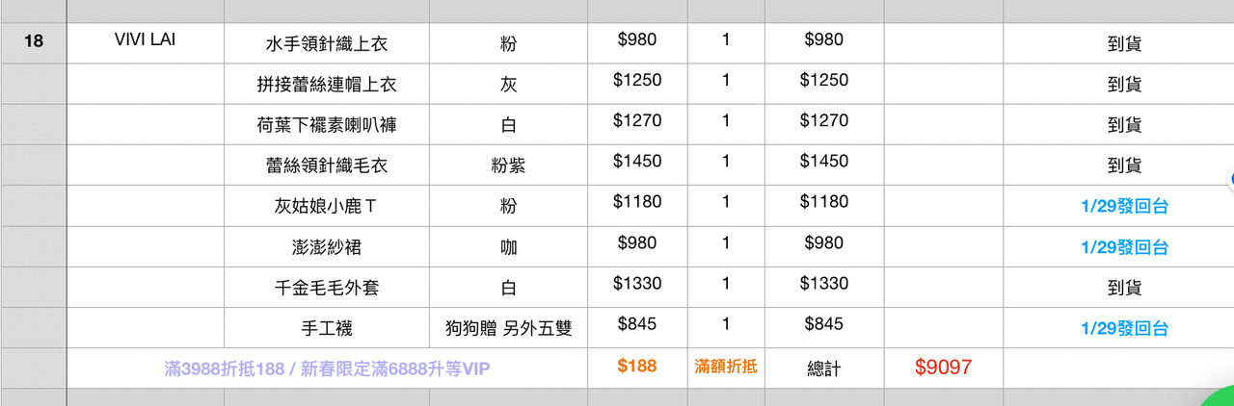Select the 粉紫 color cell
Image resolution: width=1234 pixels, height=406 pixels.
click(508, 165)
